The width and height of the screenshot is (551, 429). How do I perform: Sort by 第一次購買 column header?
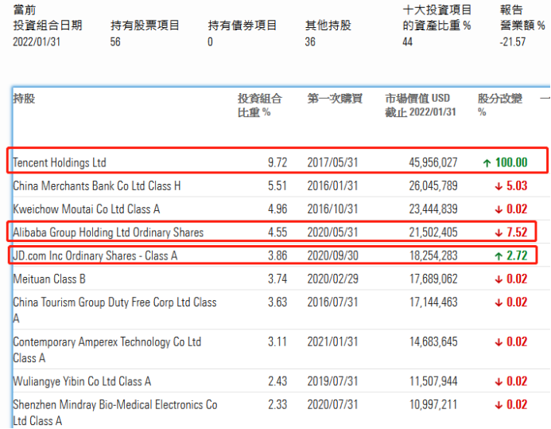coord(335,99)
